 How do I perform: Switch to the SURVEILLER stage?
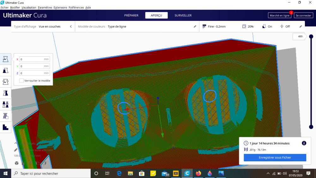tap(183, 15)
